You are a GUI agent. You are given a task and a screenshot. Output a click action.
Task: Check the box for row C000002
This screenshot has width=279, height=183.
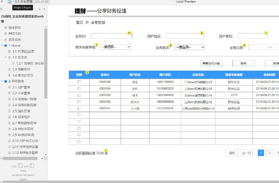[x=79, y=102]
